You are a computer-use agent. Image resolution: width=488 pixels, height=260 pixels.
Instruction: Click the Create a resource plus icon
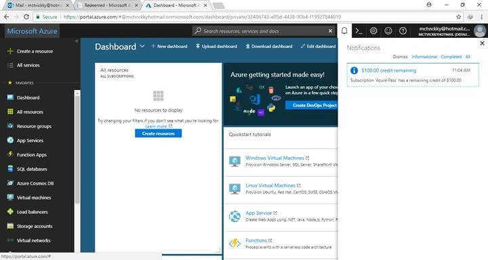10,51
